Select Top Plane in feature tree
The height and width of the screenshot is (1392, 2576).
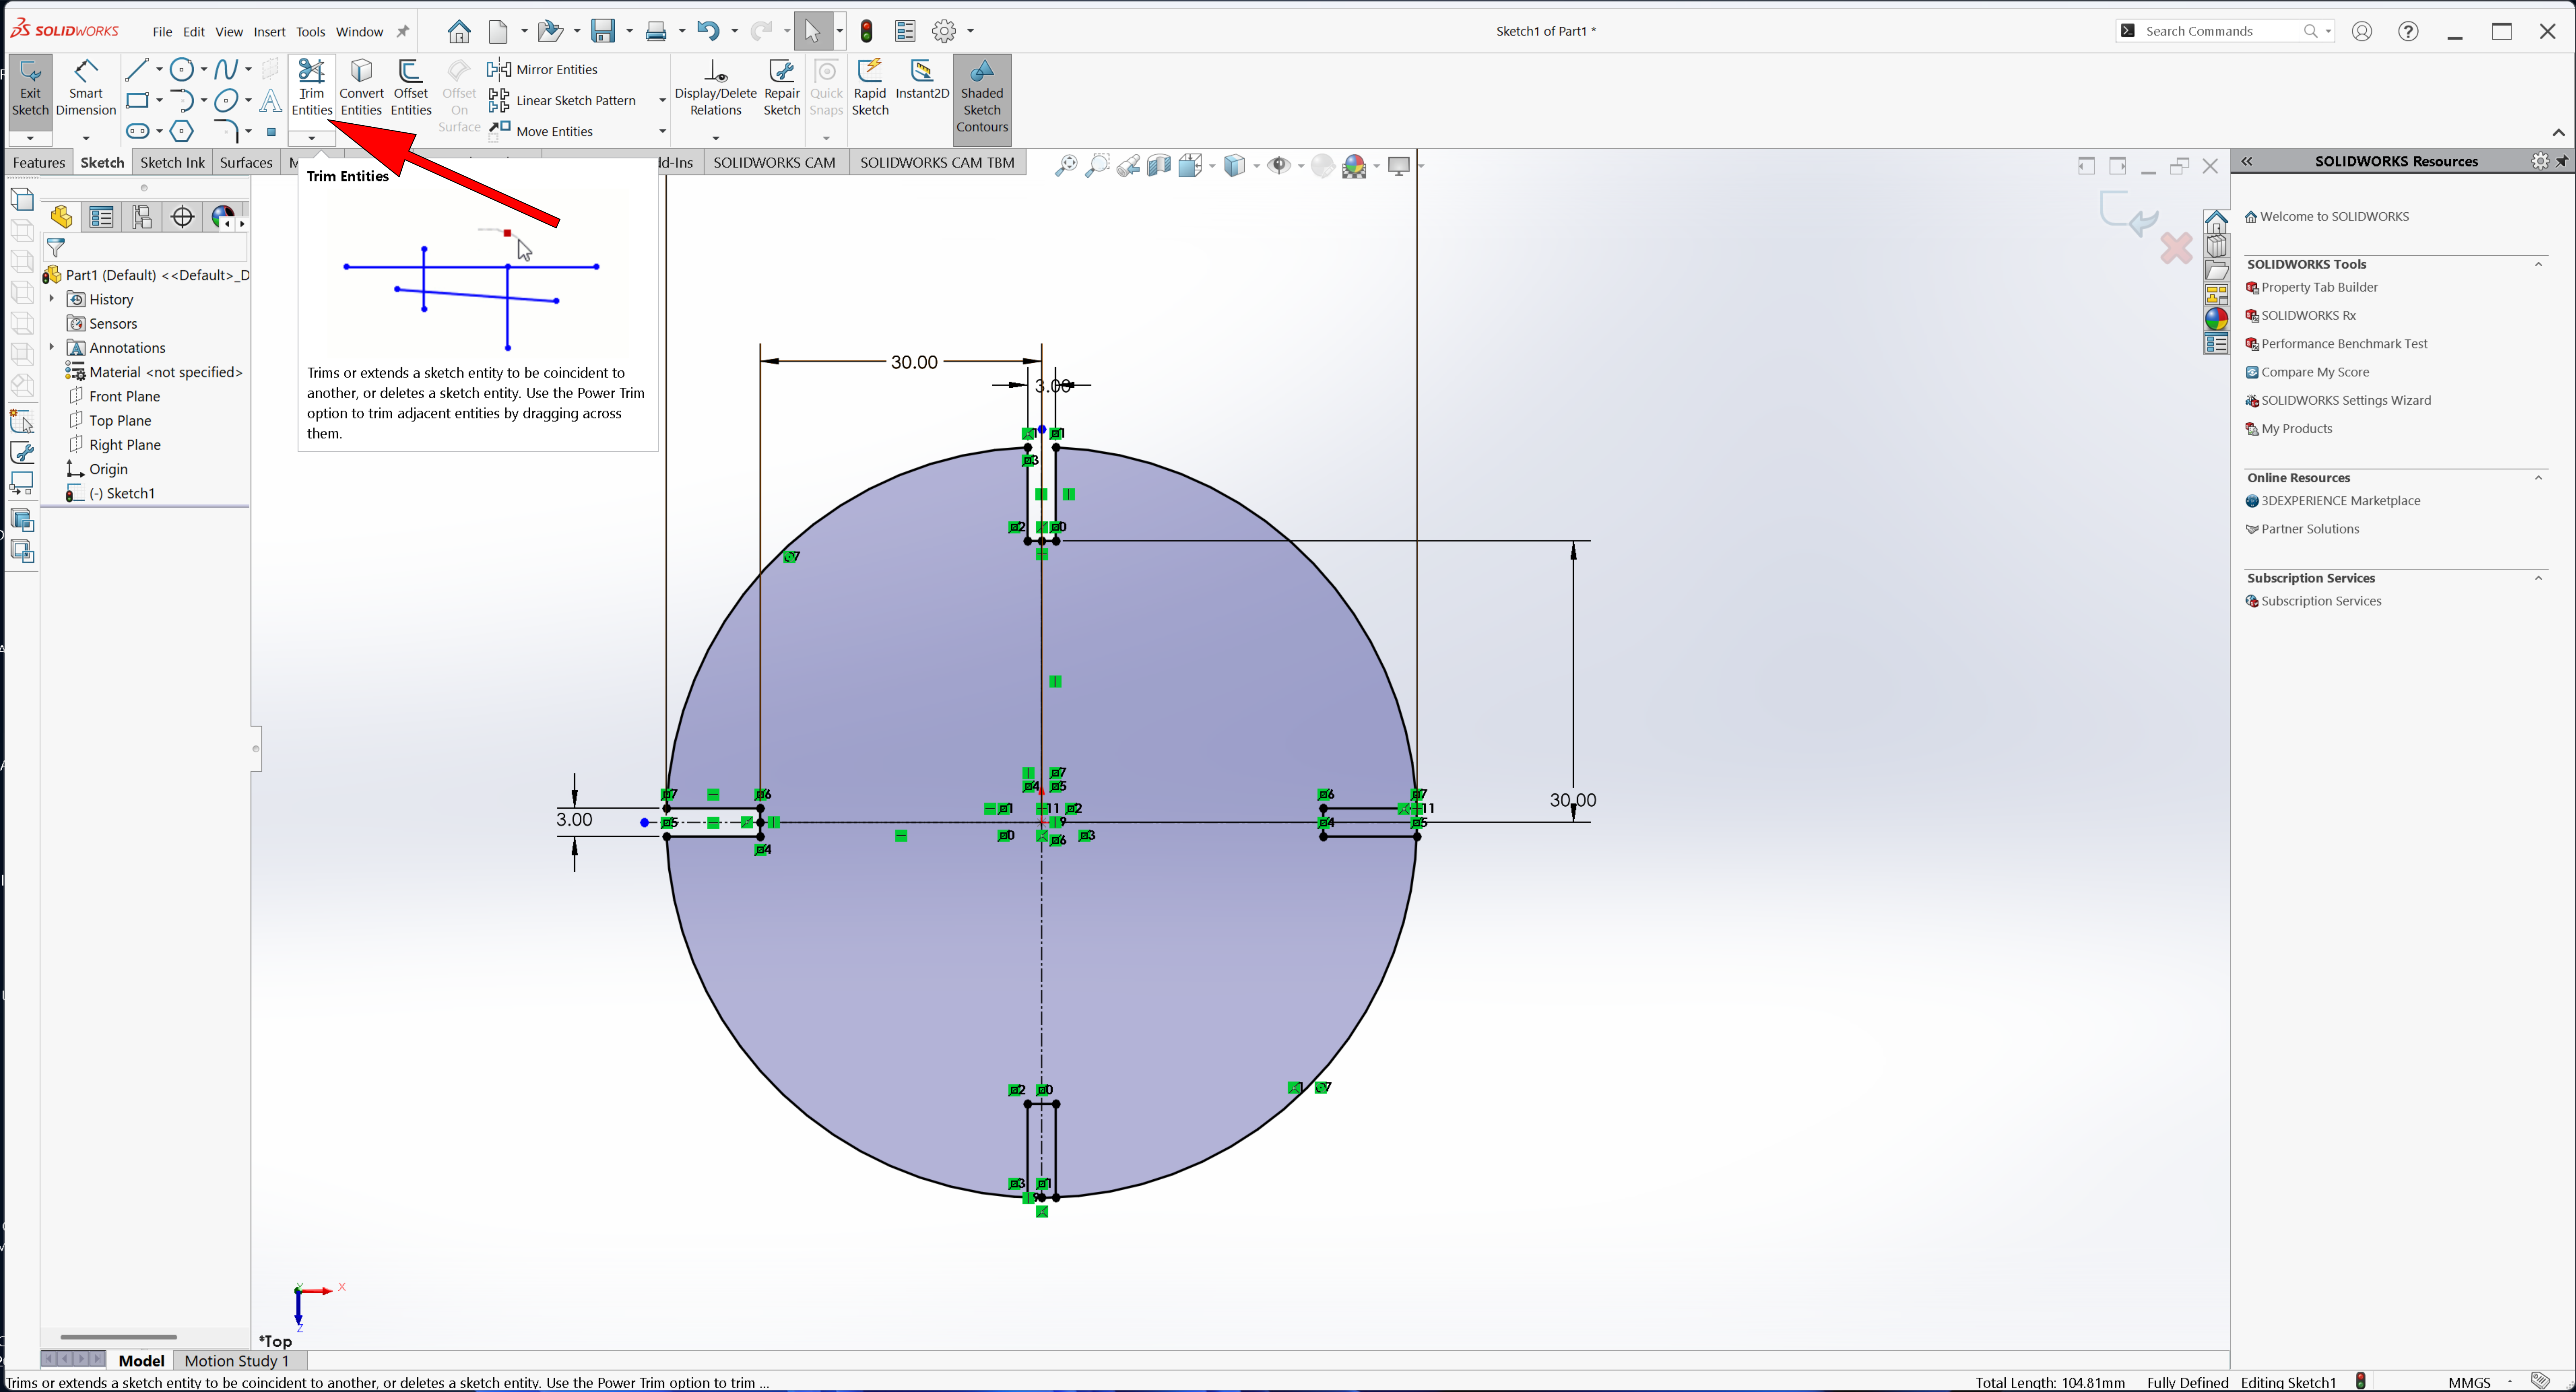tap(120, 420)
